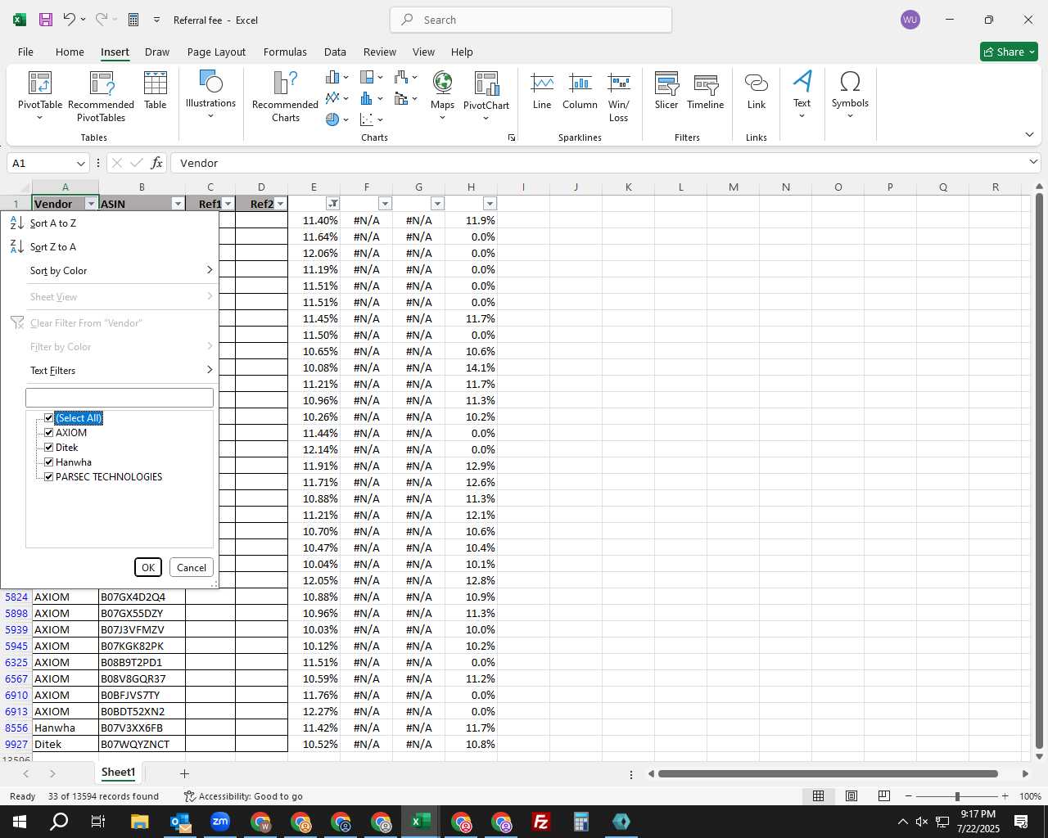The image size is (1048, 838).
Task: Toggle the (Select All) checkbox
Action: tap(48, 418)
